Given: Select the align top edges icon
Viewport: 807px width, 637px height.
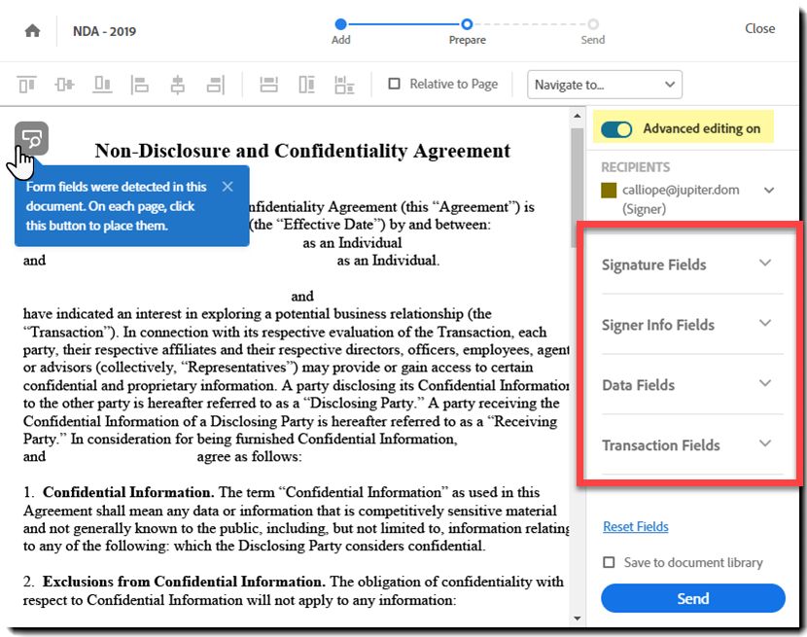Looking at the screenshot, I should [x=27, y=85].
